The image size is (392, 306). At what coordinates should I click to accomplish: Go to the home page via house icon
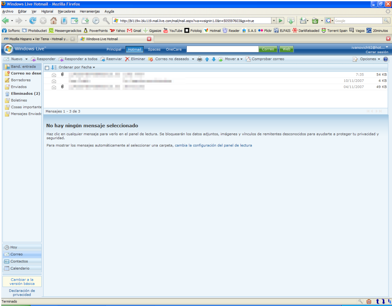[x=54, y=21]
